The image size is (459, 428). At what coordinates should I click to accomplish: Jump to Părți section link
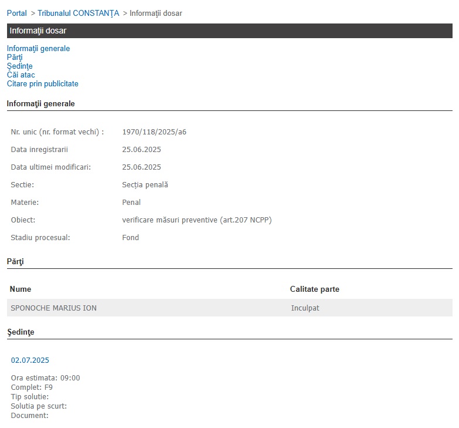point(15,57)
